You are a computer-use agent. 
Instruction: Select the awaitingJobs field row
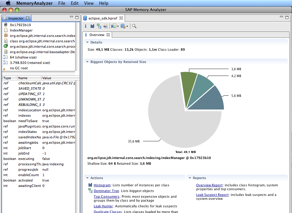39,142
